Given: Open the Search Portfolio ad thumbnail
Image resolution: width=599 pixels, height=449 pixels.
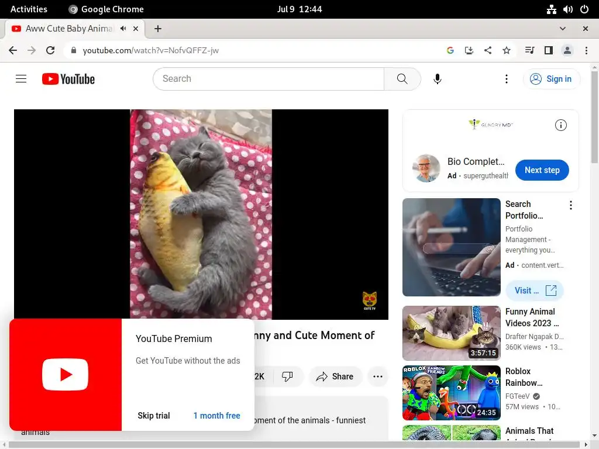Looking at the screenshot, I should pyautogui.click(x=452, y=247).
